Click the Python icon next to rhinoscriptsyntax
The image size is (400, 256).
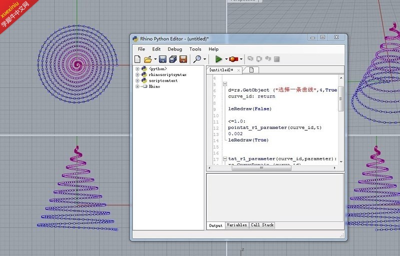point(144,74)
